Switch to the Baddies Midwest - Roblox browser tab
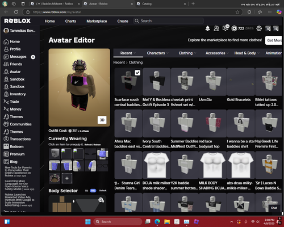This screenshot has height=227, width=284. (x=55, y=4)
